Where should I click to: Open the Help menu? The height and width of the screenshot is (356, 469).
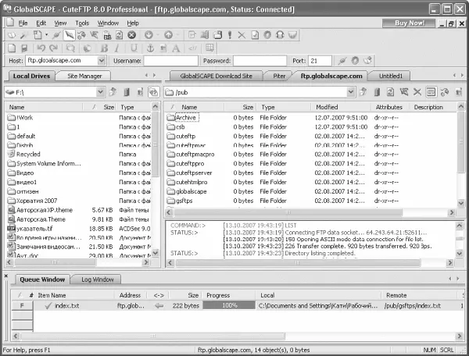click(x=133, y=23)
